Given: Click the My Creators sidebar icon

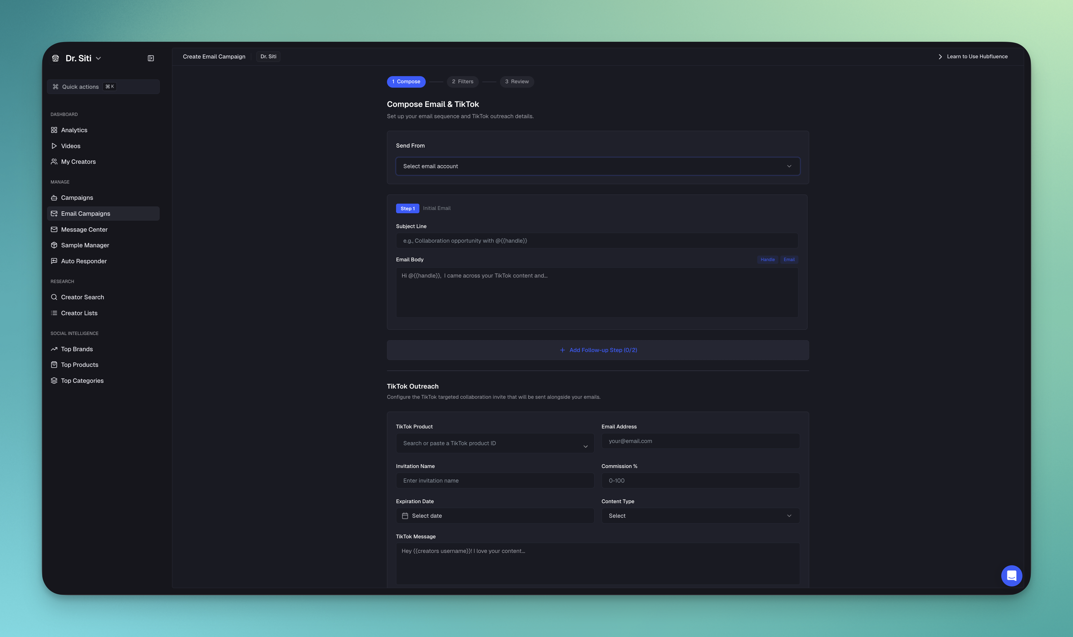Looking at the screenshot, I should [54, 161].
